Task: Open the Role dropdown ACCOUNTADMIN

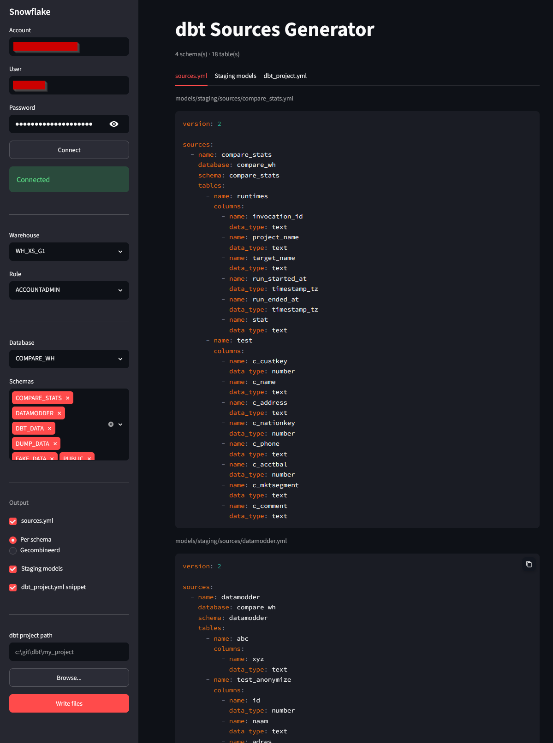Action: pos(69,290)
